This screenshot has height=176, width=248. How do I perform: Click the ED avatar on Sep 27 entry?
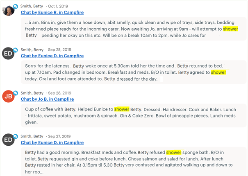pyautogui.click(x=8, y=140)
